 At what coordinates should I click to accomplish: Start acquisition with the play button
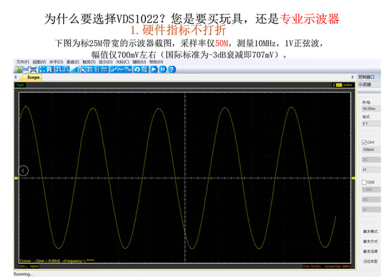coord(154,69)
